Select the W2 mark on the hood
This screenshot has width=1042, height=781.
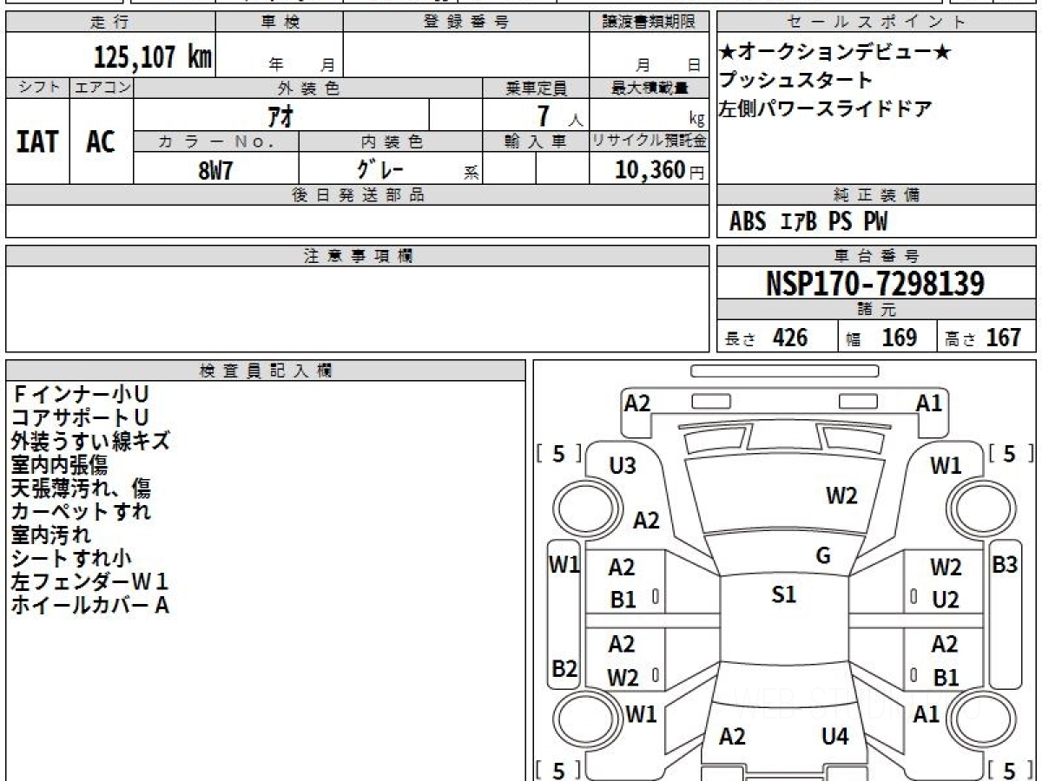coord(841,496)
